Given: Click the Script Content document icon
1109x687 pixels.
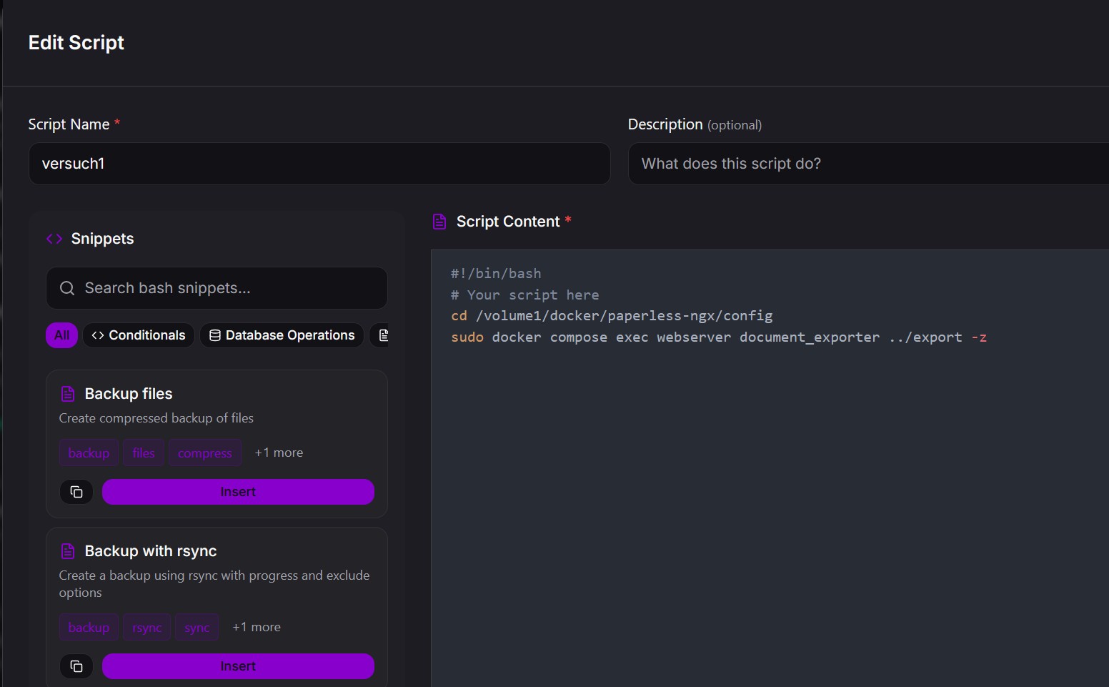Looking at the screenshot, I should (439, 222).
